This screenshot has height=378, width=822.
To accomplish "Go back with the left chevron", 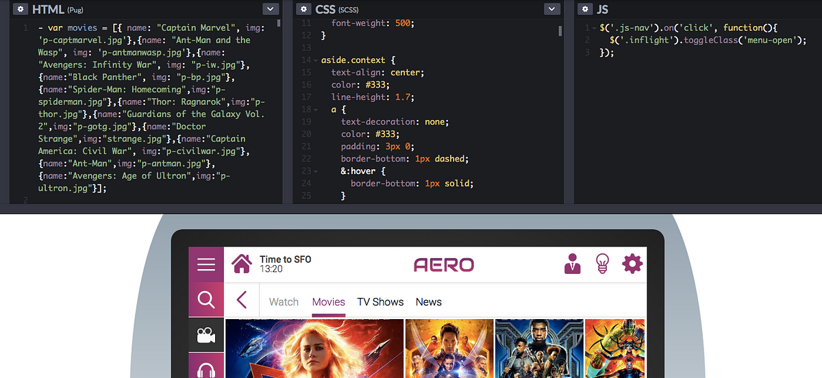I will [241, 300].
